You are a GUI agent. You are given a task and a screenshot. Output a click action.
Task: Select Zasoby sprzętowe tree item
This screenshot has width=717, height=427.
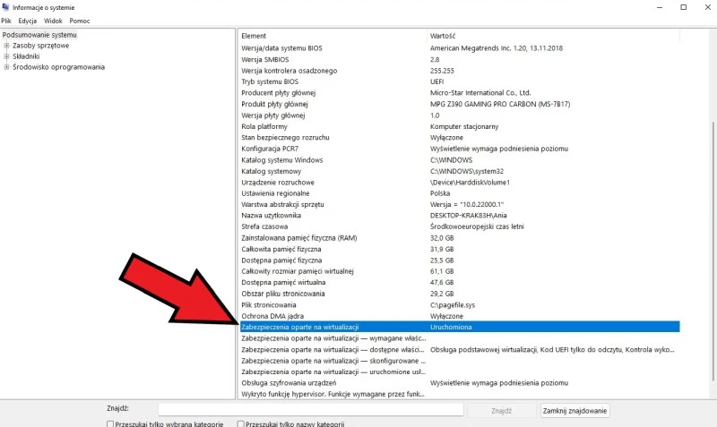(x=40, y=46)
